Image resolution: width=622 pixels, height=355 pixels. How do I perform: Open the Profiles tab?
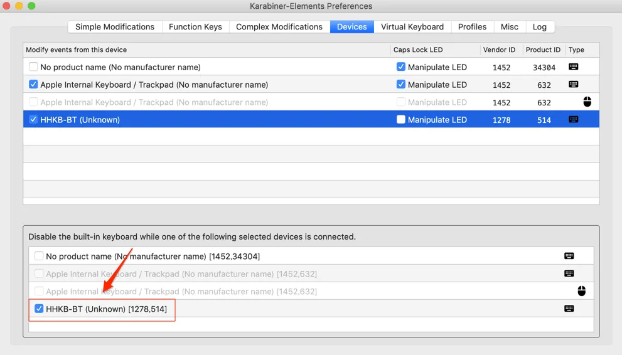[x=472, y=26]
